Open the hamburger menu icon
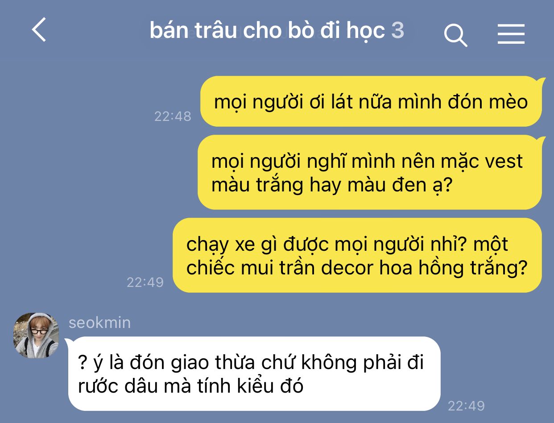Viewport: 554px width, 423px height. 511,34
